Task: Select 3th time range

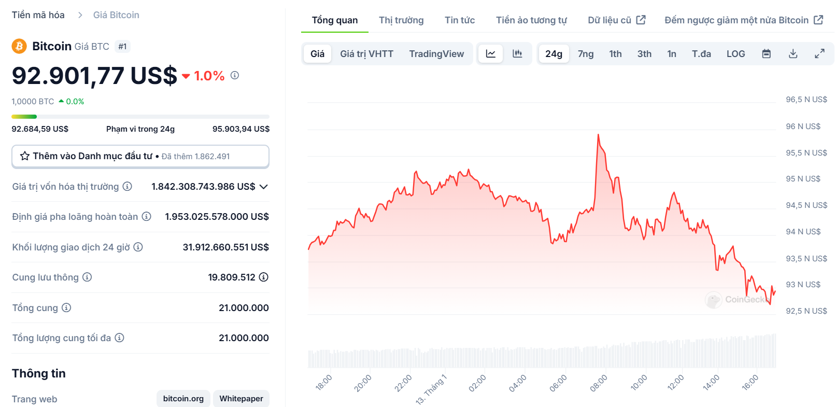Action: (644, 54)
